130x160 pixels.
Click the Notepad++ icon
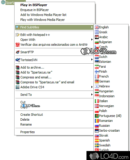[x=17, y=35]
